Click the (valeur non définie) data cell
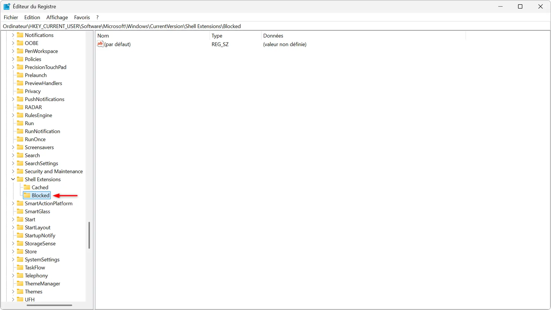551x310 pixels. [x=285, y=44]
